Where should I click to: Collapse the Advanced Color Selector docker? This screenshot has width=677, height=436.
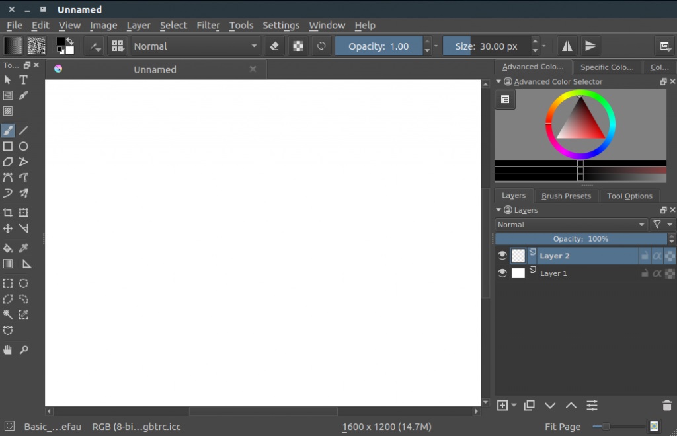[x=498, y=81]
